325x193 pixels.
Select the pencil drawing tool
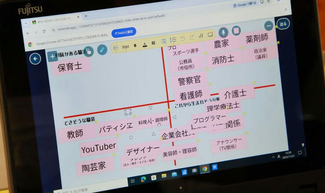coord(102,49)
